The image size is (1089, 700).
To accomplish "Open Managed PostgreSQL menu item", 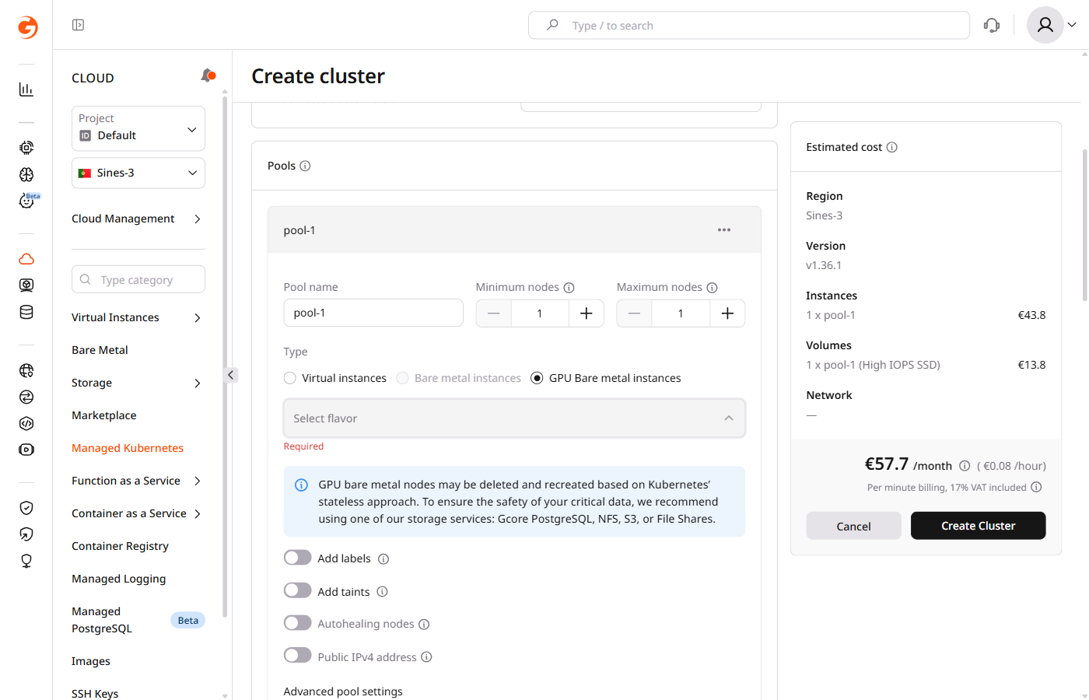I will coord(102,620).
